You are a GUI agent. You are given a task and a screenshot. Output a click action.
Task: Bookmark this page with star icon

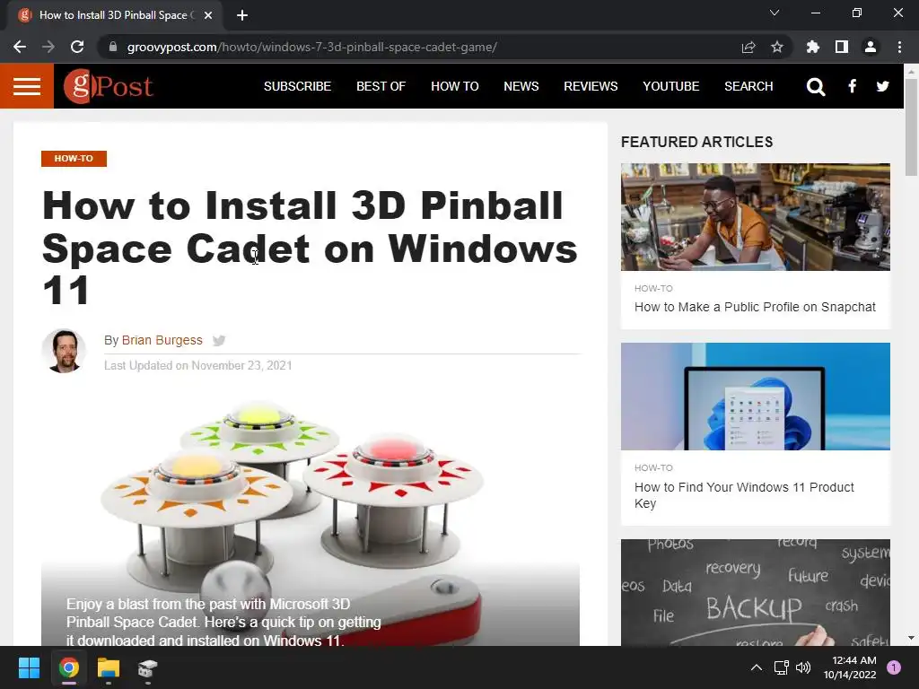(x=777, y=47)
